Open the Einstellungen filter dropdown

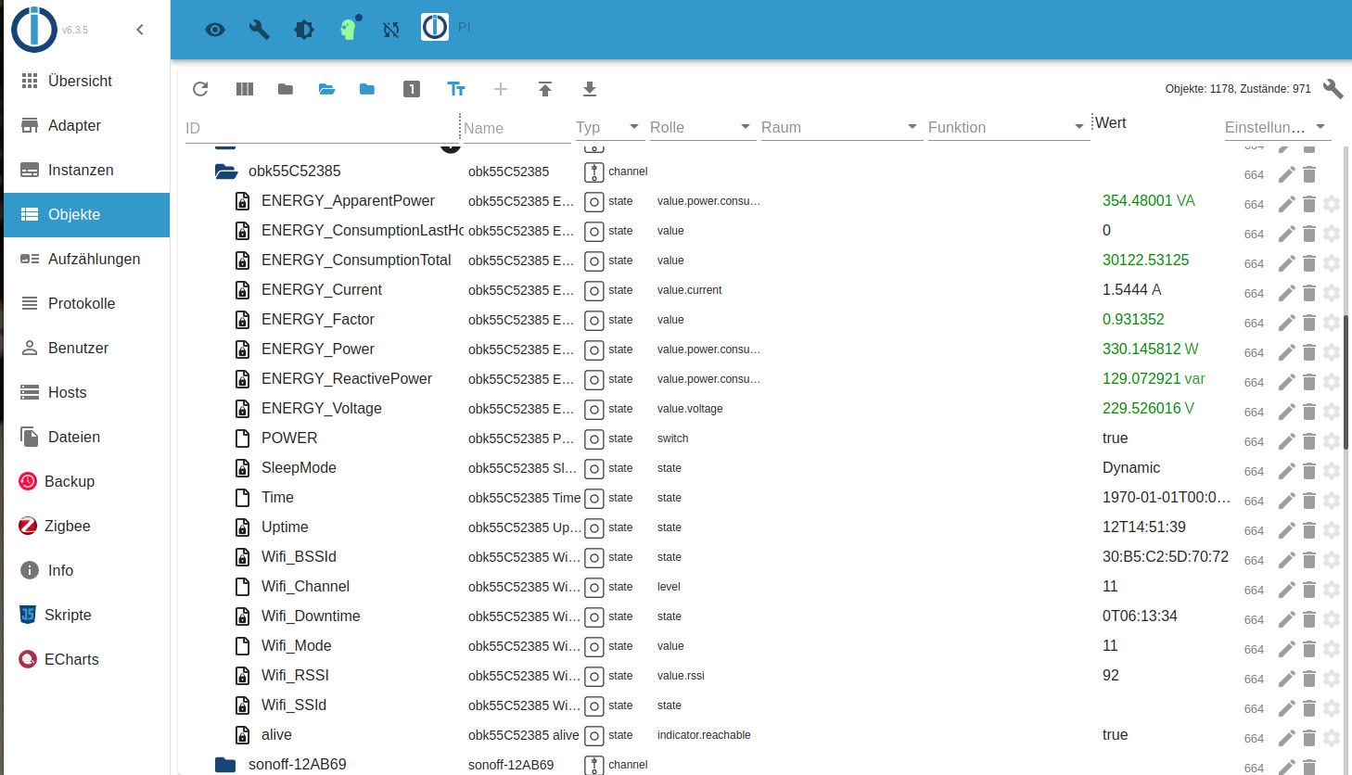[x=1277, y=127]
